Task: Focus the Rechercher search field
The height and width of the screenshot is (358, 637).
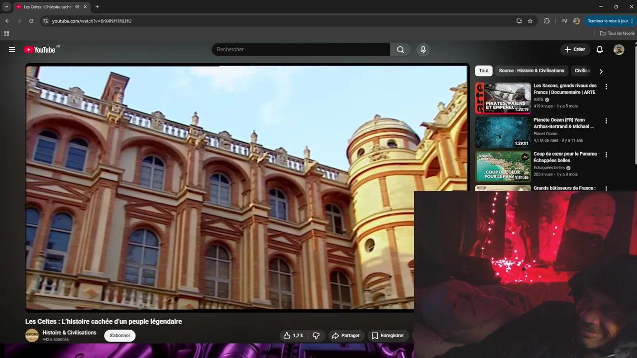Action: (301, 50)
